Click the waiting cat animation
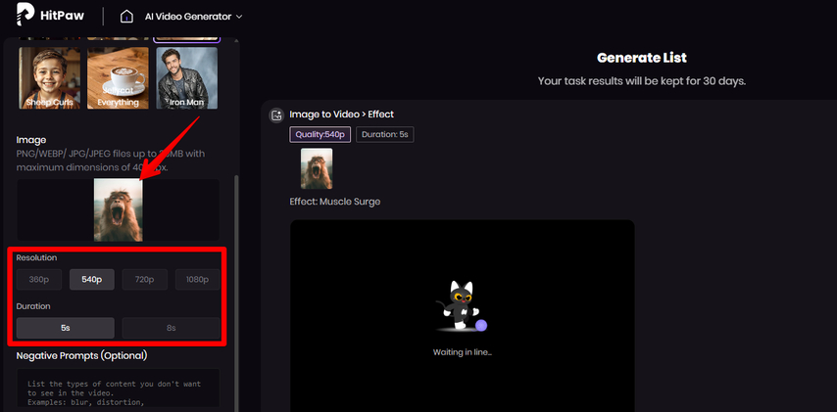 tap(462, 306)
